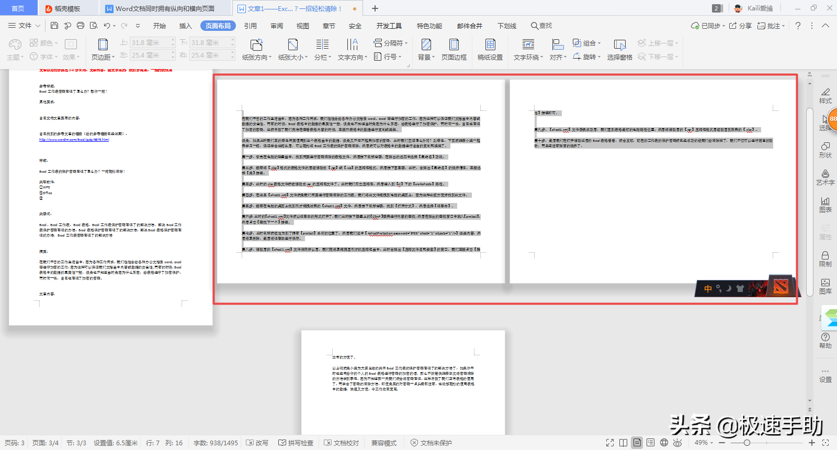Toggle 改写 overwrite mode in status bar

tap(257, 443)
